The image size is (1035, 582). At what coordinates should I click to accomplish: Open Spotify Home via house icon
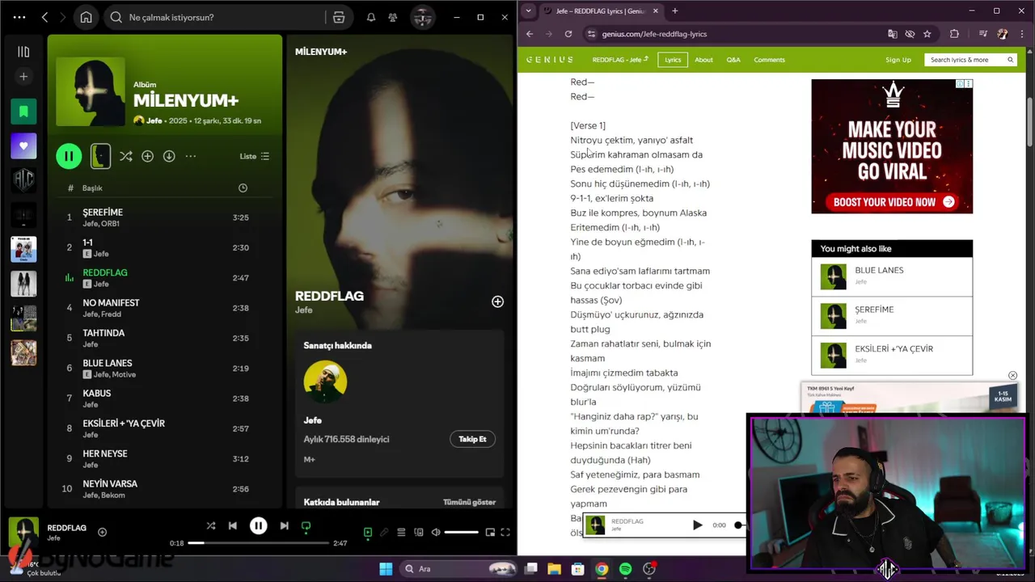tap(86, 17)
